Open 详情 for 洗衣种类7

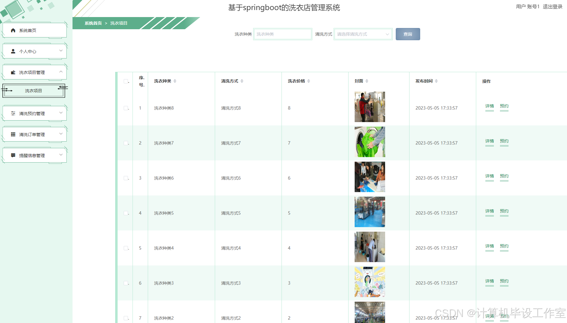(490, 141)
